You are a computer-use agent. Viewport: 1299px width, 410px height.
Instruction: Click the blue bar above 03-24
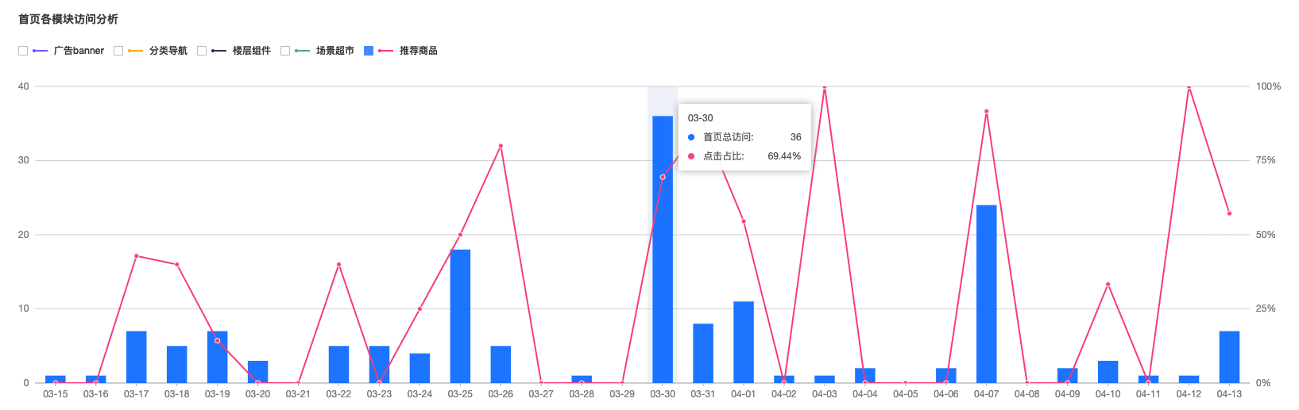[419, 368]
